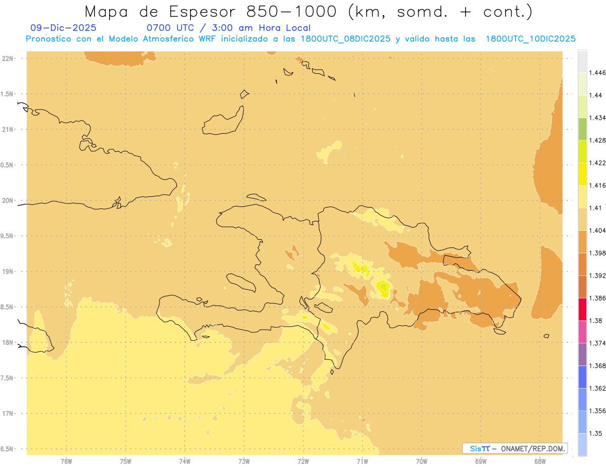Screen dimensions: 606x468
Task: Click the legend value "1.392"
Action: (x=598, y=276)
